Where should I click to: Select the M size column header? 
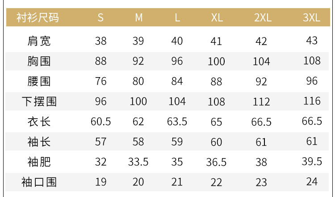point(139,18)
